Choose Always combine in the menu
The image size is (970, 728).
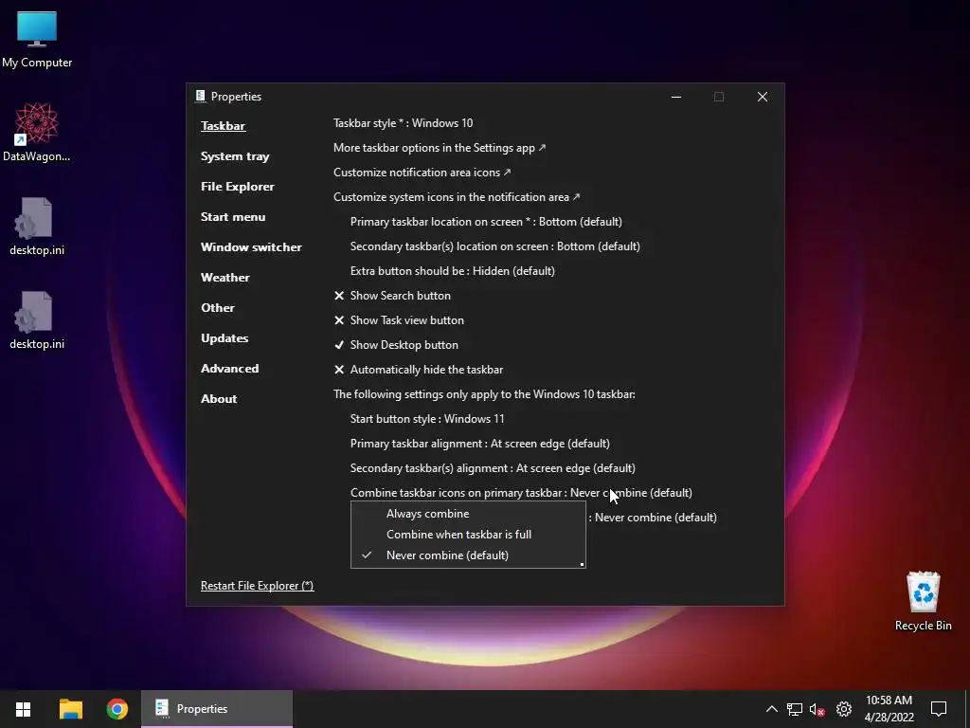tap(468, 514)
